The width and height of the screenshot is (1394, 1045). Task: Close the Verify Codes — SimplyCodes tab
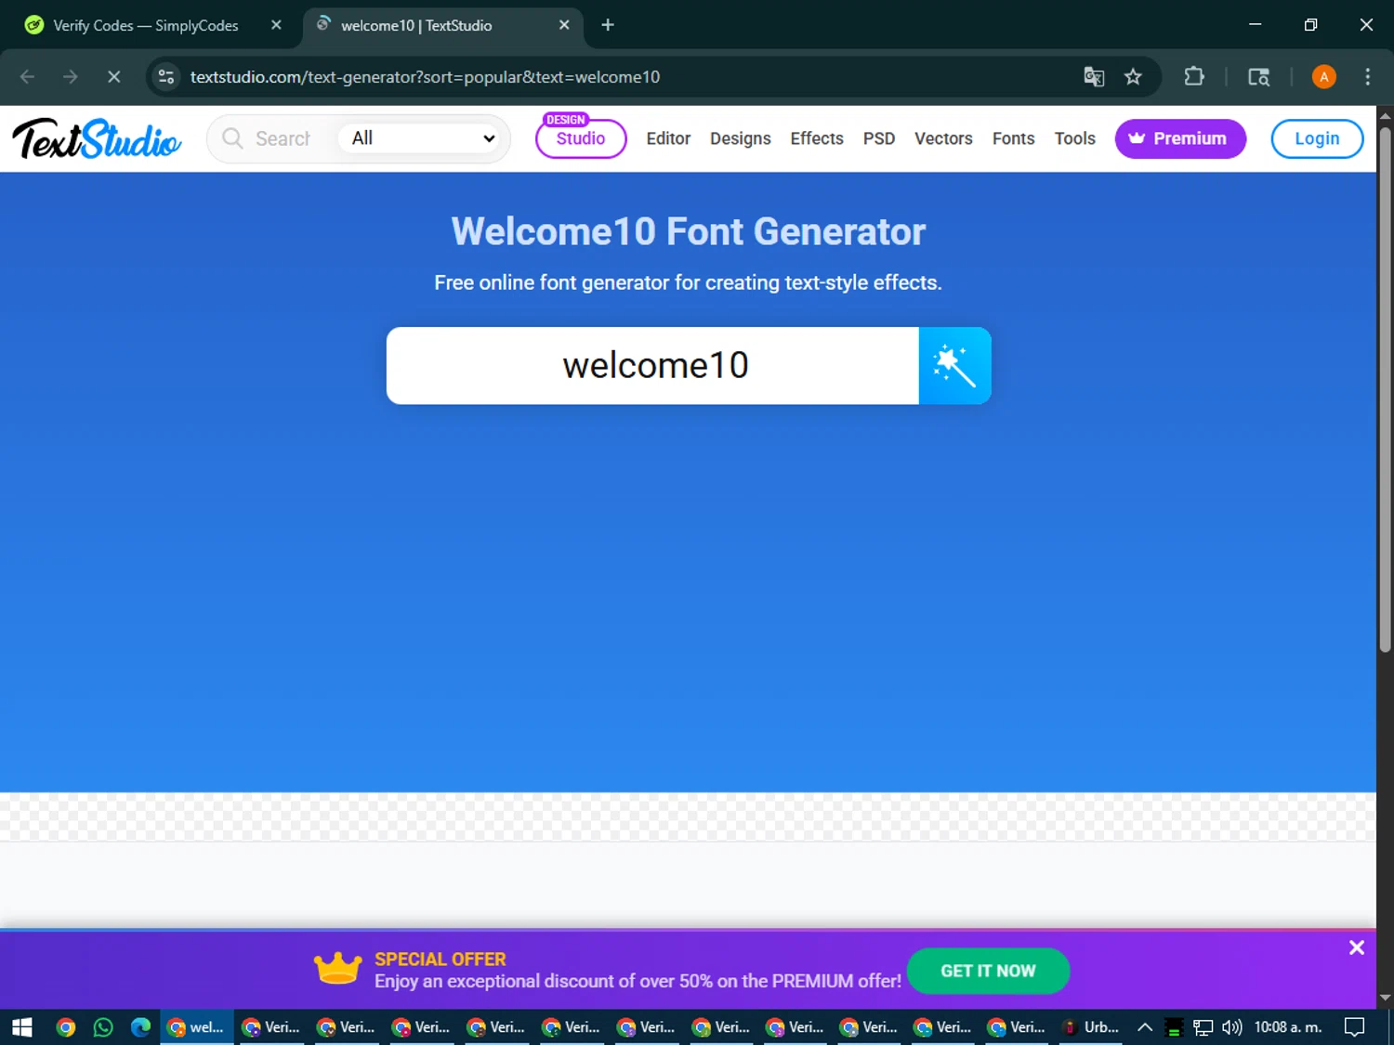[x=276, y=25]
